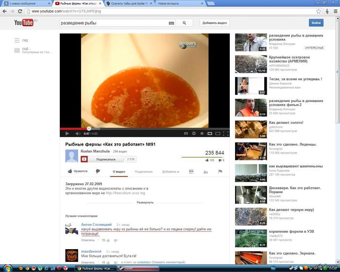Switch to the Поделиться tab
This screenshot has width=340, height=272.
point(143,171)
